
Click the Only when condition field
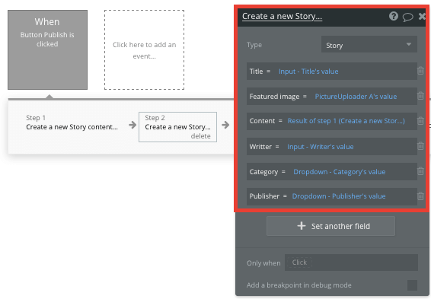(351, 262)
